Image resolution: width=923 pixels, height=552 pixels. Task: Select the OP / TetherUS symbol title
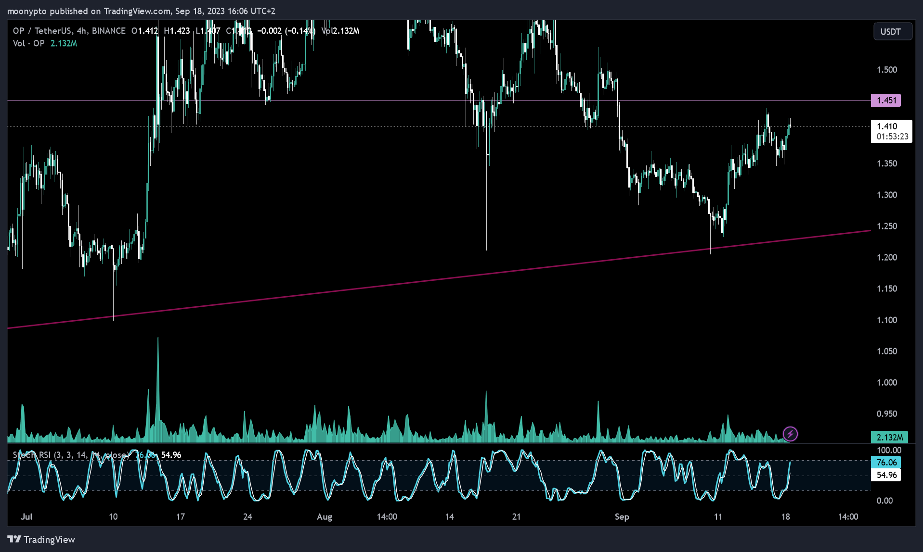pos(69,31)
